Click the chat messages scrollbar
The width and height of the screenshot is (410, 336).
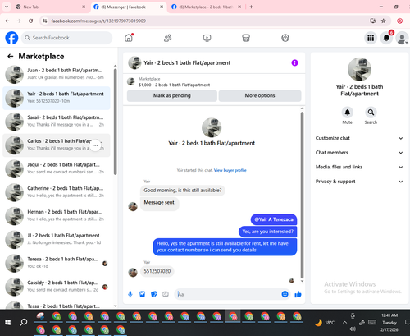(302, 195)
